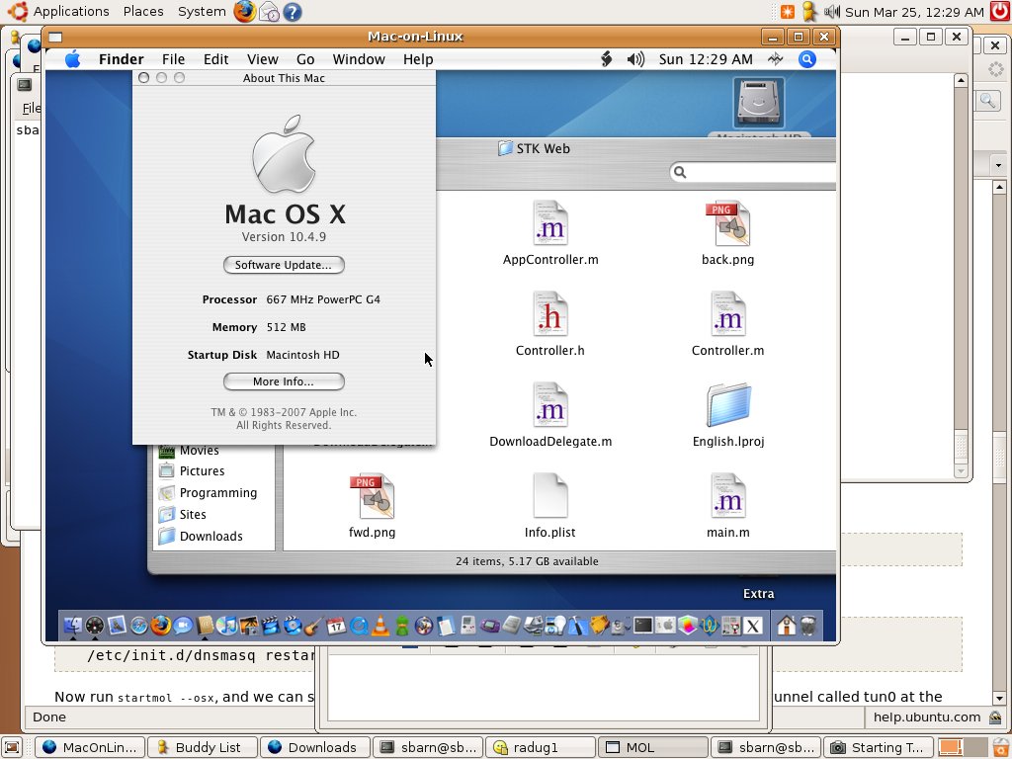The width and height of the screenshot is (1012, 759).
Task: Select DownloadDelegate.m file
Action: [550, 416]
